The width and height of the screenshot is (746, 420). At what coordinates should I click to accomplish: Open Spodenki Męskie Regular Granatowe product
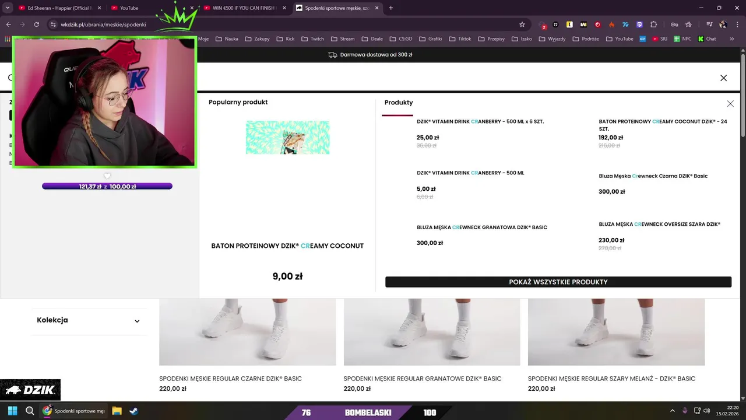click(x=423, y=379)
